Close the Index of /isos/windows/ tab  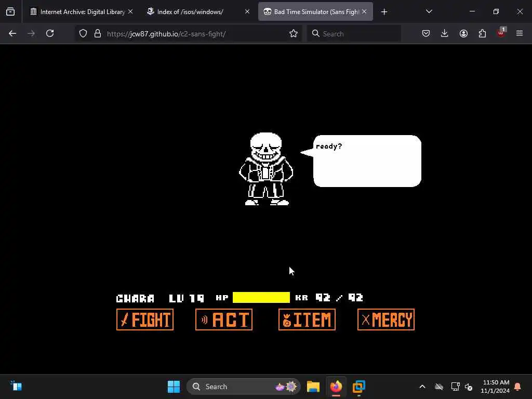247,12
